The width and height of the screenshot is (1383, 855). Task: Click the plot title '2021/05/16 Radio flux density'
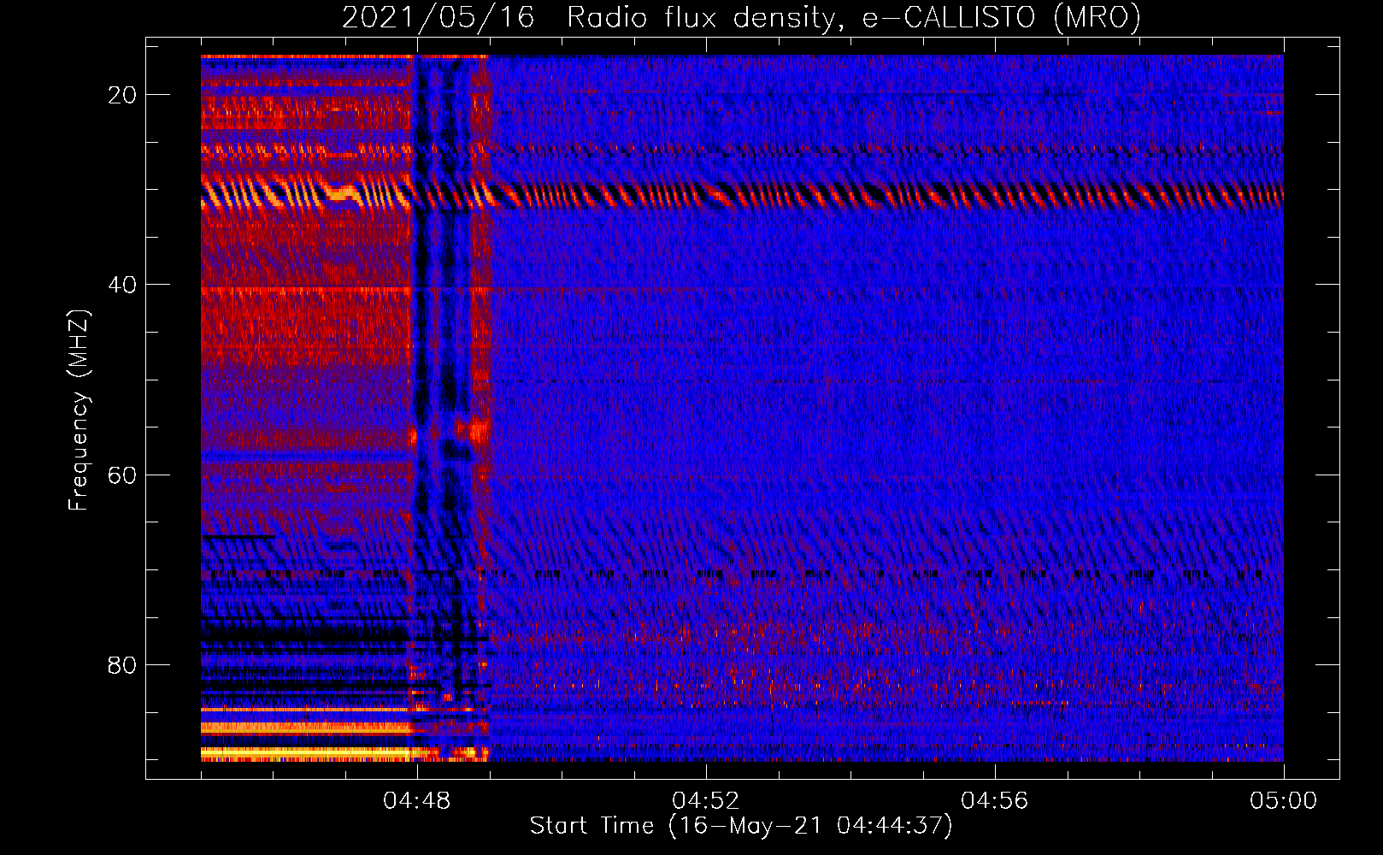coord(741,17)
